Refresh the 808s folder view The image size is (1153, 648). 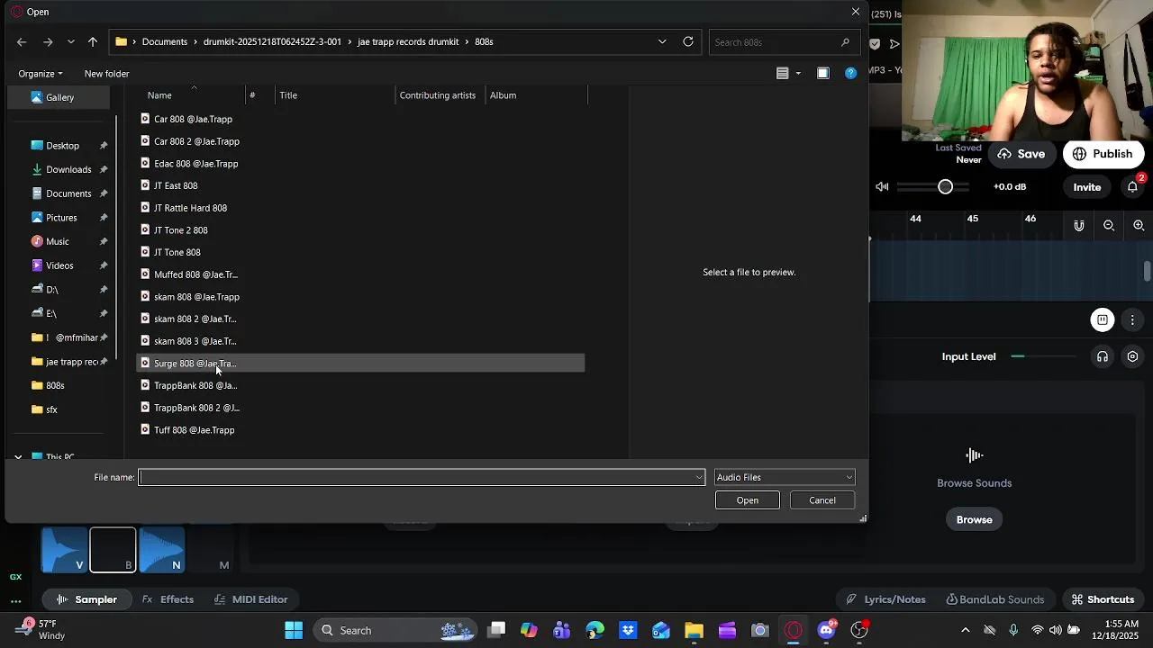click(688, 41)
